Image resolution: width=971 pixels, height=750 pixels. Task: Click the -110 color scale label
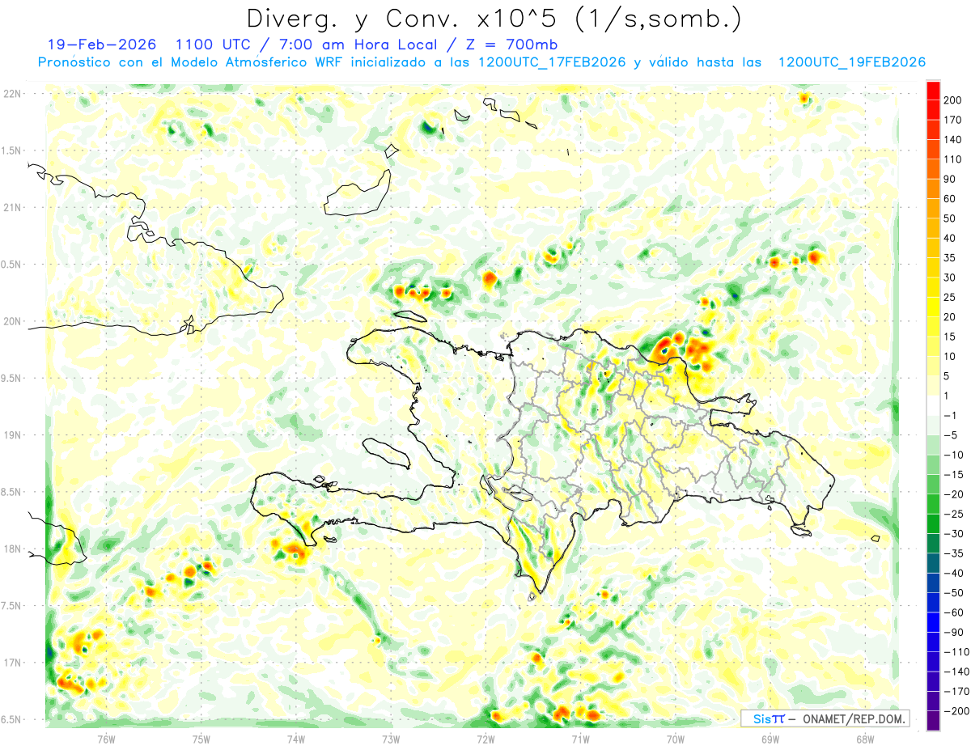pos(955,651)
